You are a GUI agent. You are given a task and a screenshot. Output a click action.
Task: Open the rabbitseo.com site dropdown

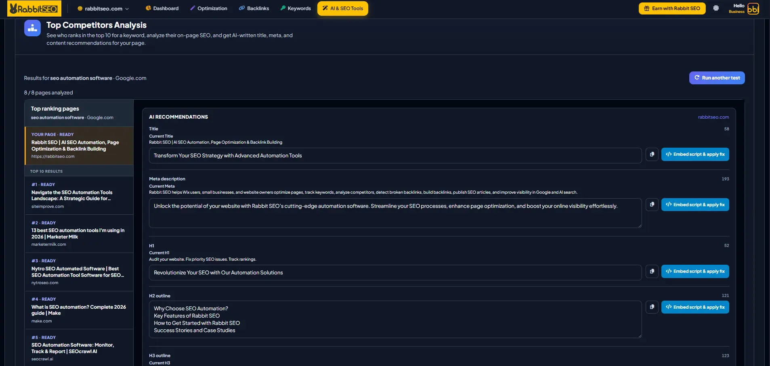(x=103, y=8)
